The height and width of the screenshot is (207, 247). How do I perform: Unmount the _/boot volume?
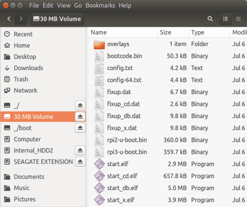point(80,128)
